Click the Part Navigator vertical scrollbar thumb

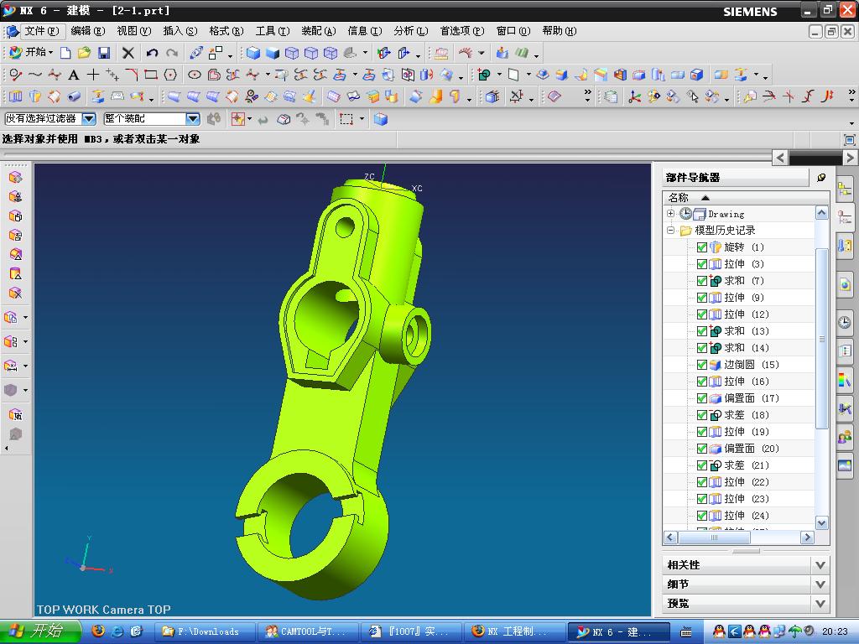pyautogui.click(x=821, y=339)
